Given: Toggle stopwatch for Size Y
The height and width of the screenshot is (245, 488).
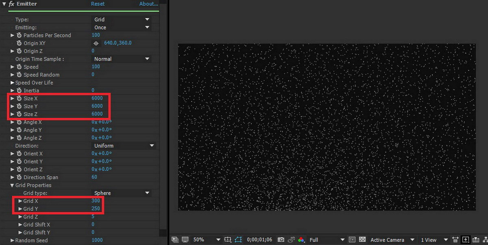Looking at the screenshot, I should pyautogui.click(x=19, y=106).
